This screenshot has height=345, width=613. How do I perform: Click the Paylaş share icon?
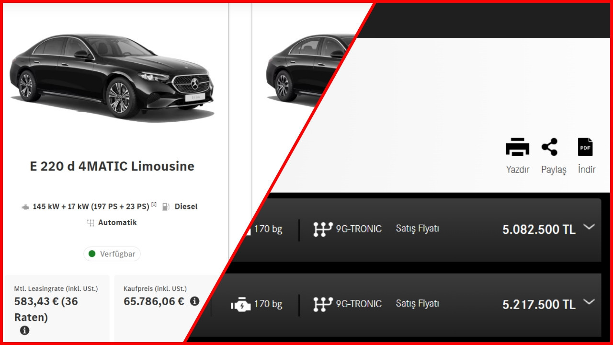550,147
